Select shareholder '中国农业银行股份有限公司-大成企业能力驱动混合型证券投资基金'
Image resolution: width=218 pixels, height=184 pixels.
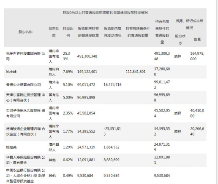pyautogui.click(x=25, y=176)
